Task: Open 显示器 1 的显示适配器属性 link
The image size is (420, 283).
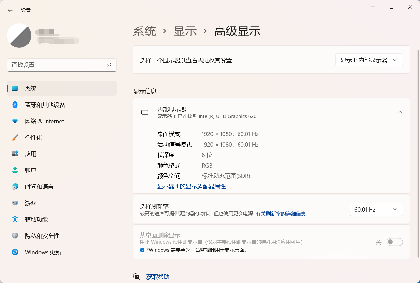Action: click(191, 186)
